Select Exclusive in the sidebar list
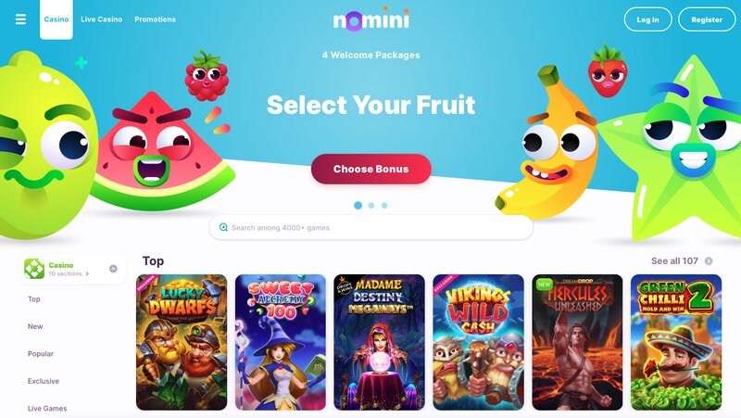Screen dimensions: 741x418 [x=44, y=381]
